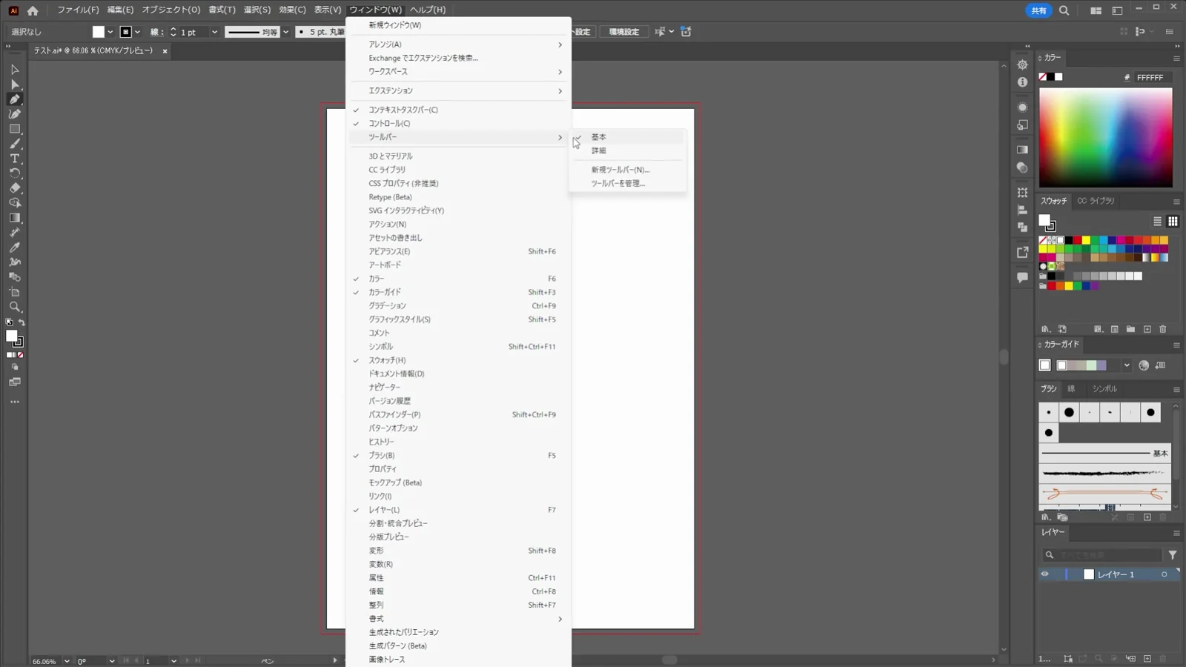Toggle カラー panel entry with F6
Screen dimensions: 1186x667
click(458, 279)
